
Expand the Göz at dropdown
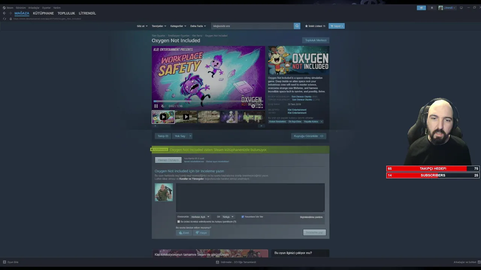pyautogui.click(x=142, y=26)
